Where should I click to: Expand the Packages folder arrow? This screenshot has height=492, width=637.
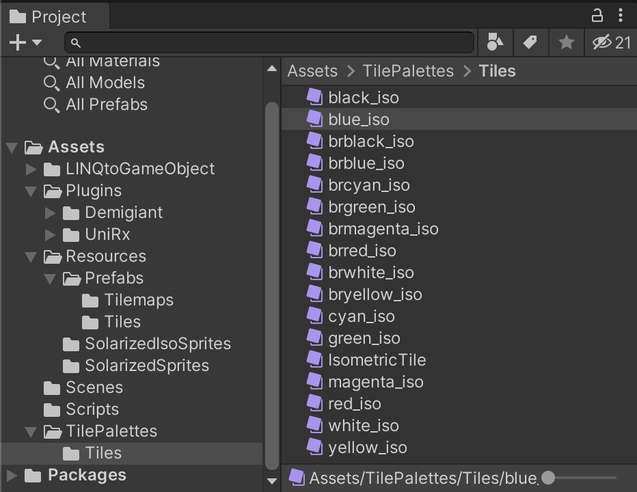tap(12, 475)
